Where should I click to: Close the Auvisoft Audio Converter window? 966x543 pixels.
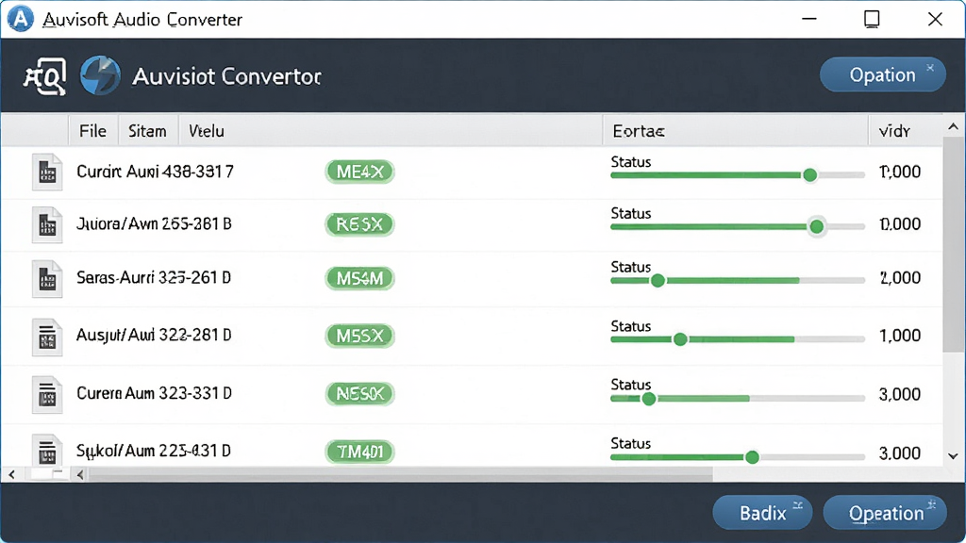point(935,19)
